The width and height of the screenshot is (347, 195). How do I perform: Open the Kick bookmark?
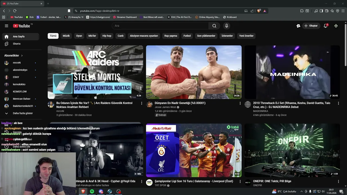pos(30,17)
